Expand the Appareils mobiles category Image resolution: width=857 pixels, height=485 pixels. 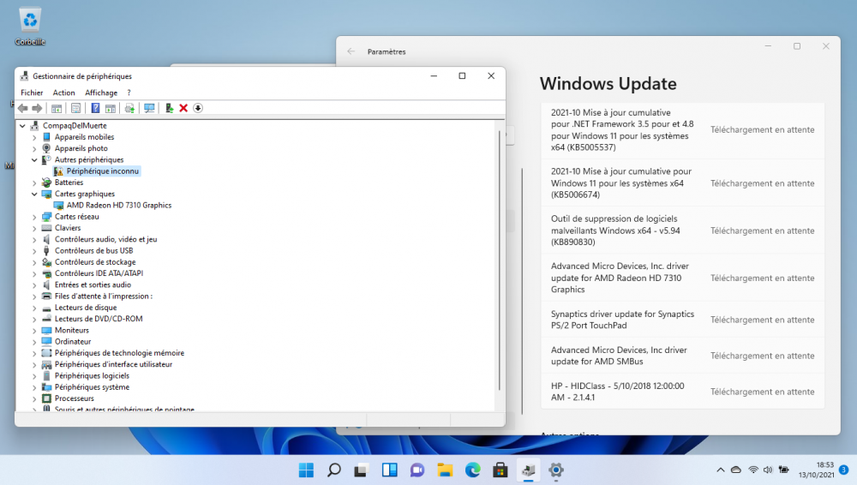pyautogui.click(x=34, y=137)
